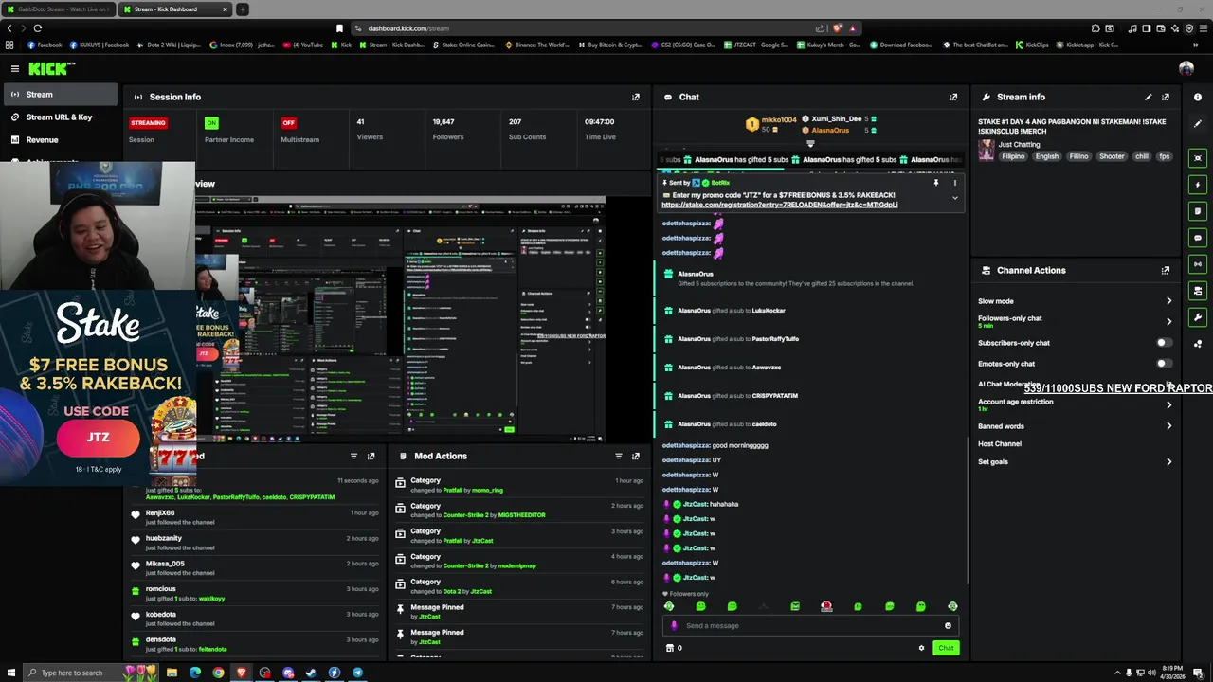The width and height of the screenshot is (1213, 682).
Task: Toggle the lightning bolt widget in sidebar
Action: [x=1198, y=185]
